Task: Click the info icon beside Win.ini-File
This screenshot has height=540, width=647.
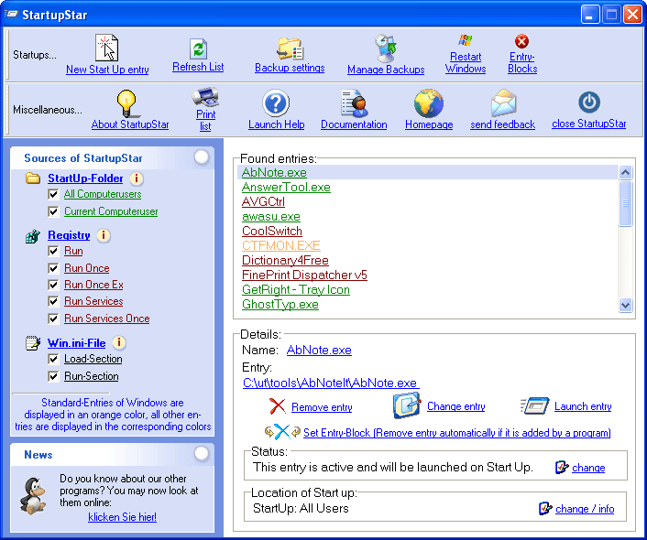Action: pyautogui.click(x=119, y=342)
